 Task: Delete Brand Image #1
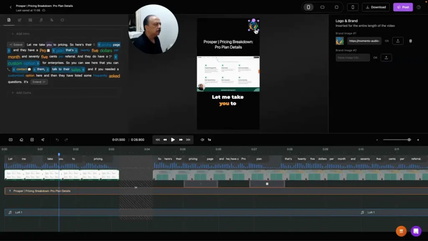click(x=410, y=41)
